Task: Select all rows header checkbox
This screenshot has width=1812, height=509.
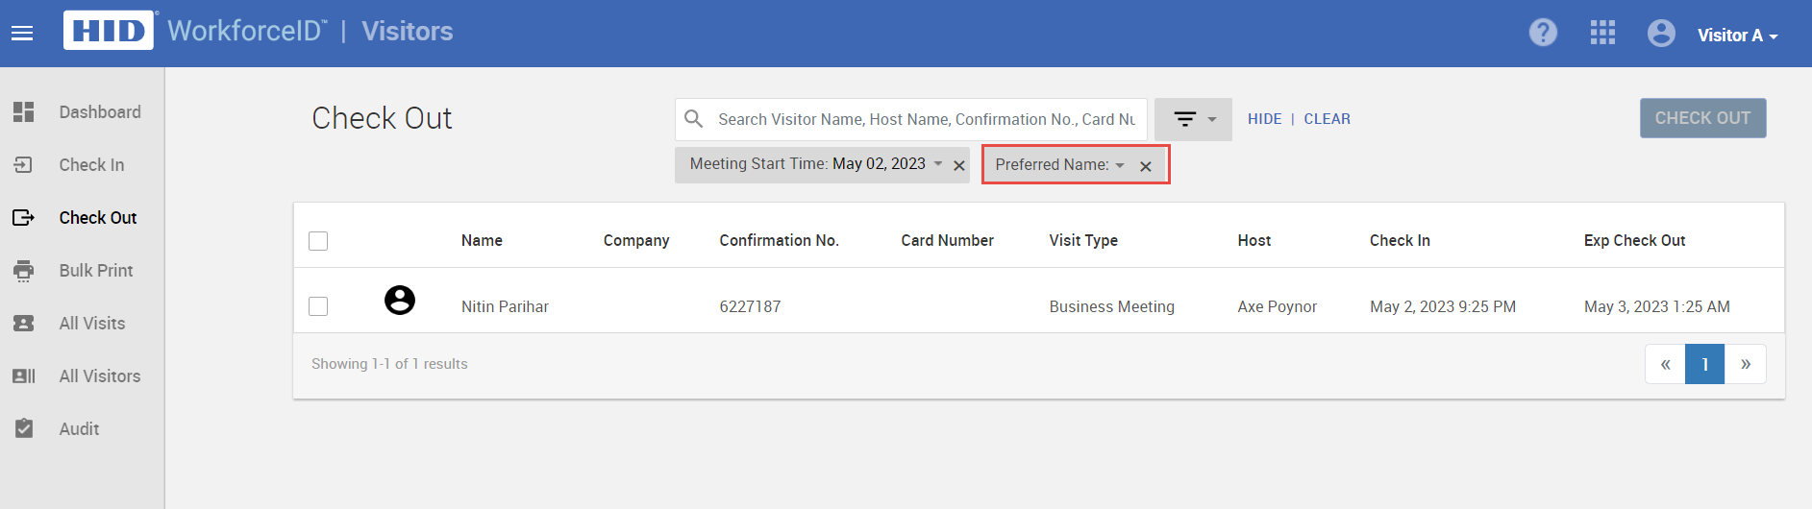Action: pos(318,240)
